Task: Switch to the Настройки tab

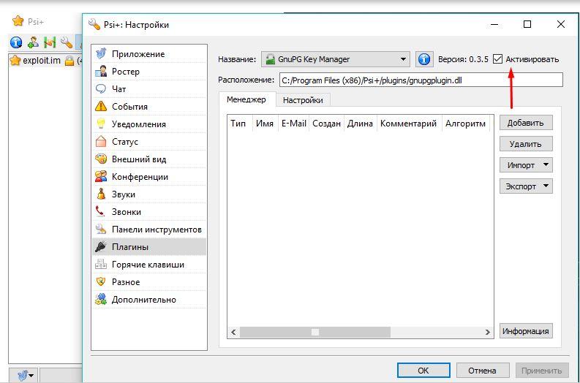Action: point(303,100)
